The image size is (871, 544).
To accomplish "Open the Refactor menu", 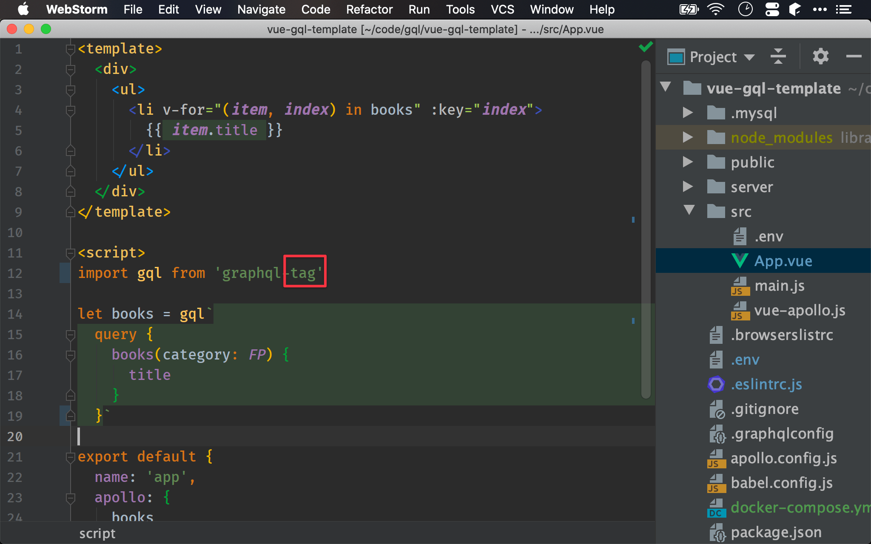I will click(x=369, y=9).
